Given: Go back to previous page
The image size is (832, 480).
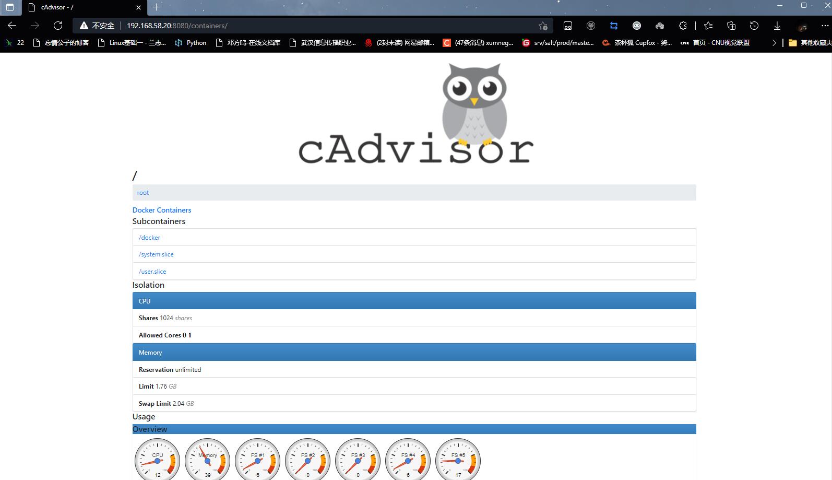Looking at the screenshot, I should point(12,26).
